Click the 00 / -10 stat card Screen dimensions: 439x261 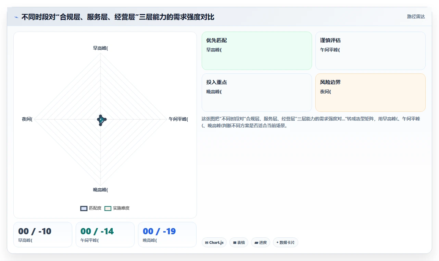[x=43, y=235]
